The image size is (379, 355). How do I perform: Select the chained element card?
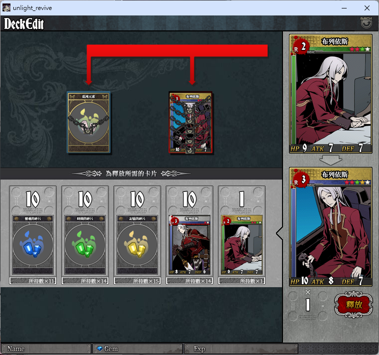pyautogui.click(x=89, y=122)
